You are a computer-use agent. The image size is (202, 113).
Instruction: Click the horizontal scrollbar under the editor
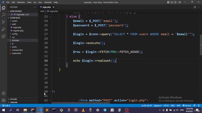(x=81, y=103)
